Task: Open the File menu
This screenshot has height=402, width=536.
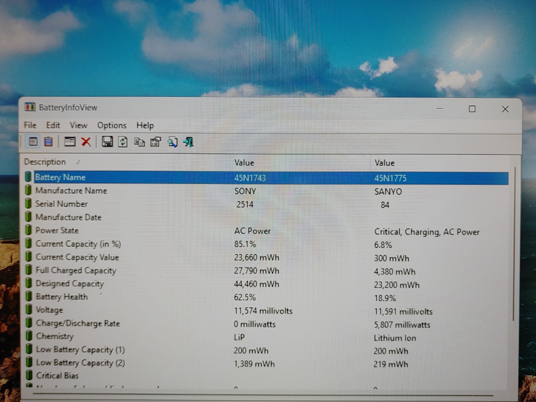Action: pyautogui.click(x=30, y=125)
